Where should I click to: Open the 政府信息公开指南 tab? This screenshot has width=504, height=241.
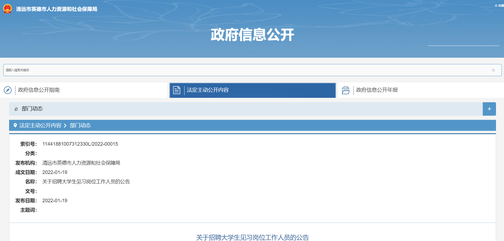tap(84, 90)
